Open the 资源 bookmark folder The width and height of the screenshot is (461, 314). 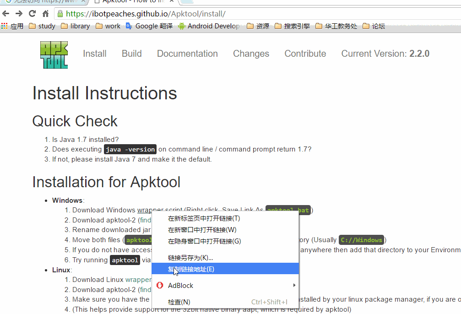point(258,26)
